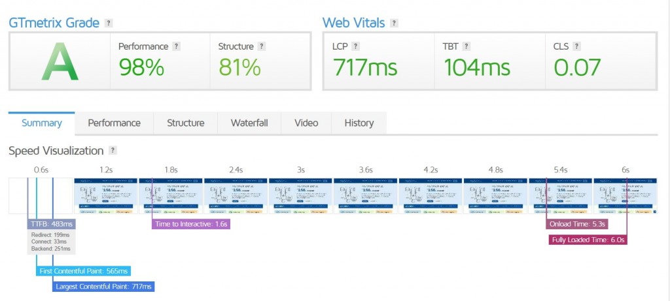
Task: Select the filmstrip frame under 3.6s
Action: pyautogui.click(x=365, y=196)
